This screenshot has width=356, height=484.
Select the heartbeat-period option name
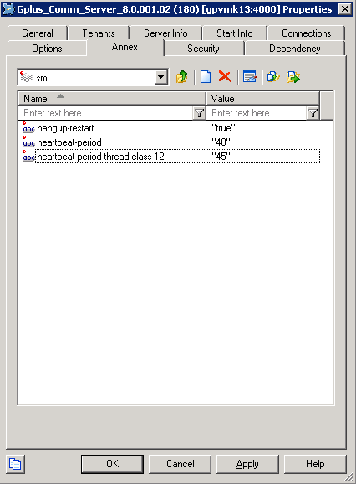69,142
